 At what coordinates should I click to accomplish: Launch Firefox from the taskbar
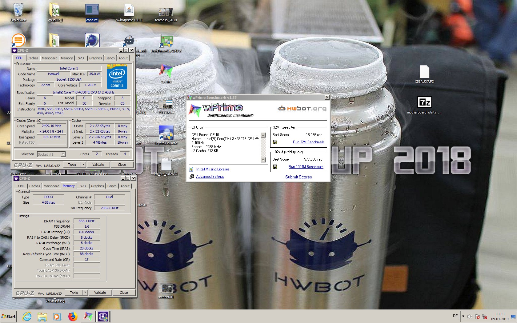[73, 316]
